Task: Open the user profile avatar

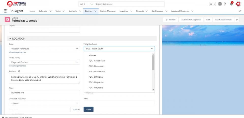Action: tap(238, 4)
